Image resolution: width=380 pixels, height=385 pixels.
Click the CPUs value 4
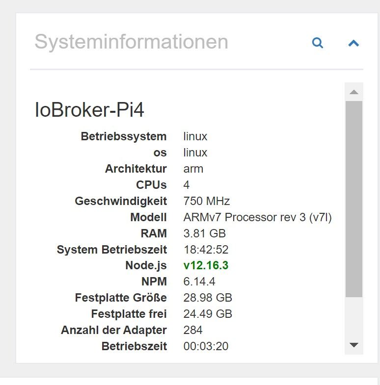coord(186,185)
